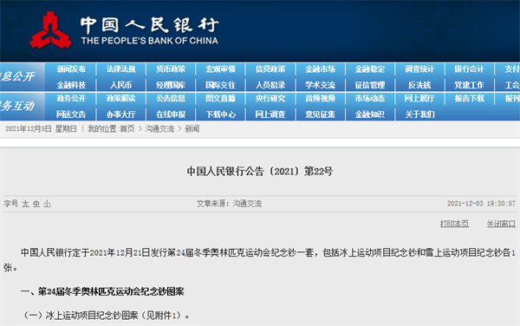Click the date text 2021年12月5日 星期日
This screenshot has width=520, height=326.
pyautogui.click(x=41, y=128)
